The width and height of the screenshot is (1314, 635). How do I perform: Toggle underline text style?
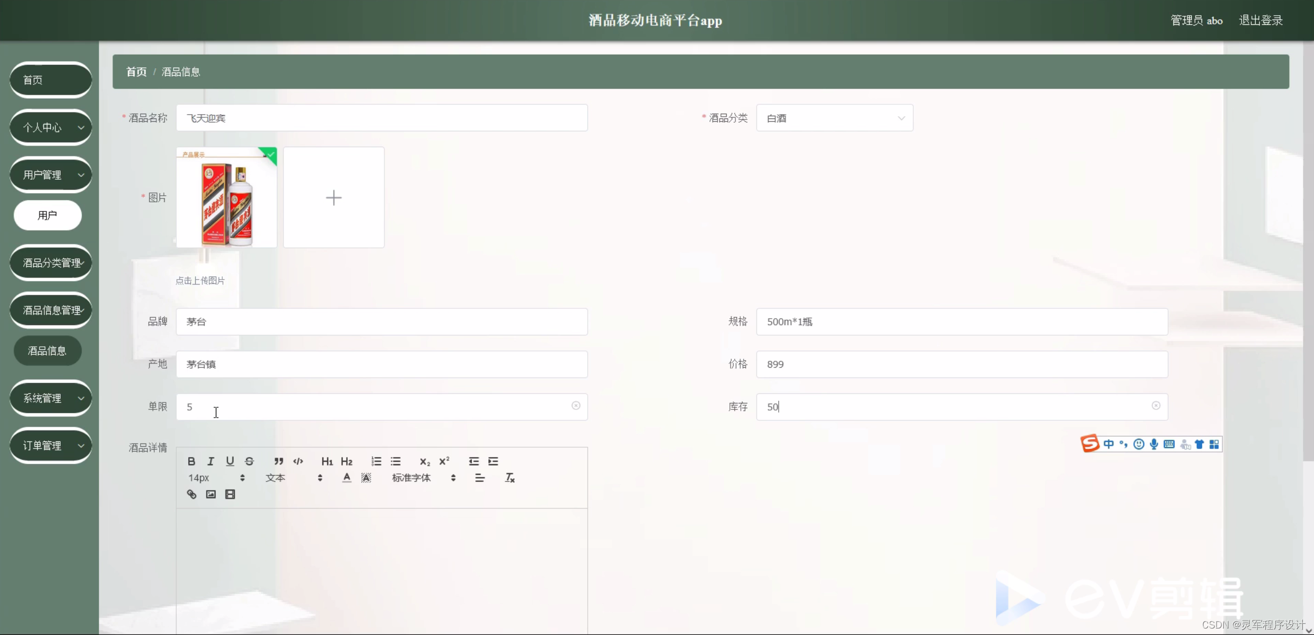(x=230, y=461)
